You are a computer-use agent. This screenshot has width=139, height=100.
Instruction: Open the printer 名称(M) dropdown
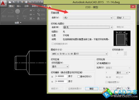88,27
